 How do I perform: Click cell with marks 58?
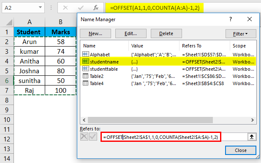coord(60,42)
